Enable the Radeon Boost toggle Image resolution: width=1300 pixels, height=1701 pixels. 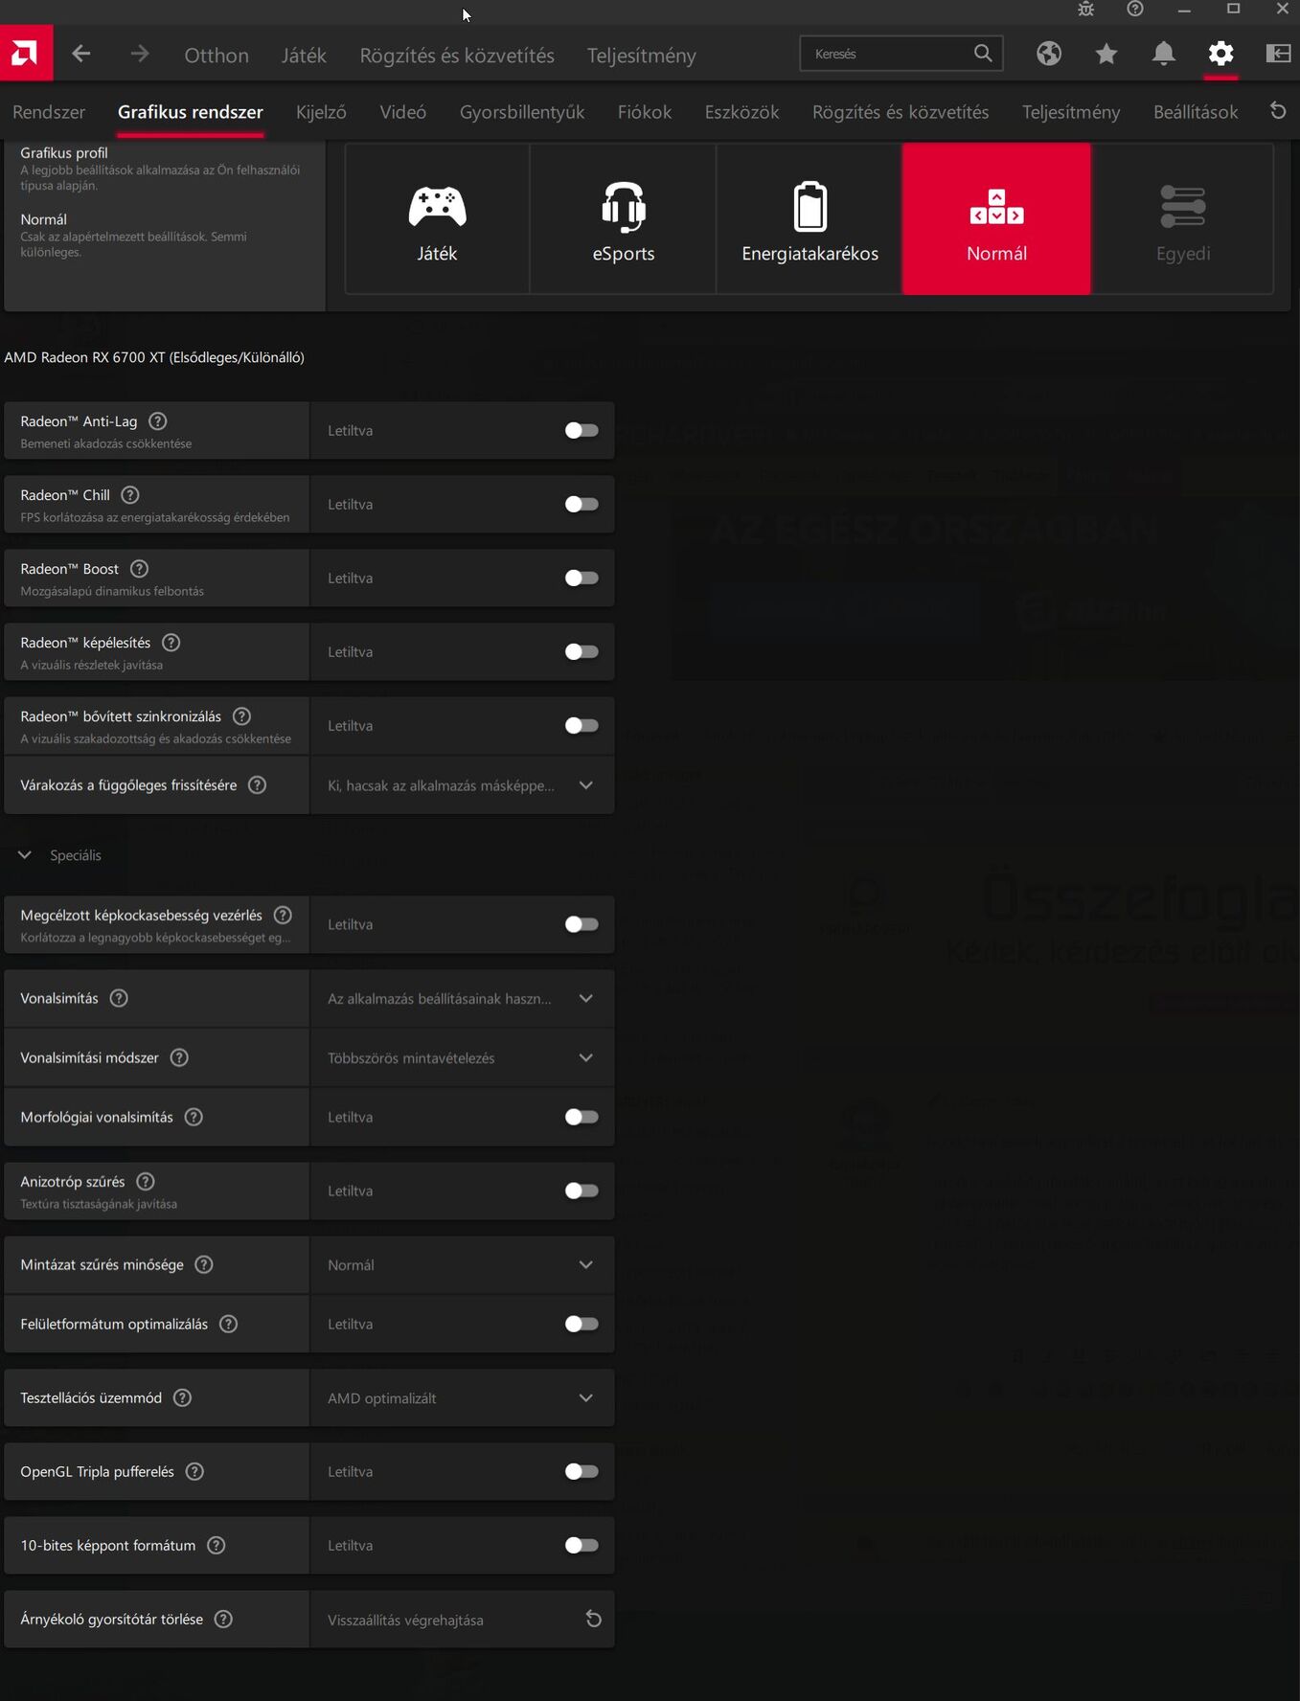581,578
